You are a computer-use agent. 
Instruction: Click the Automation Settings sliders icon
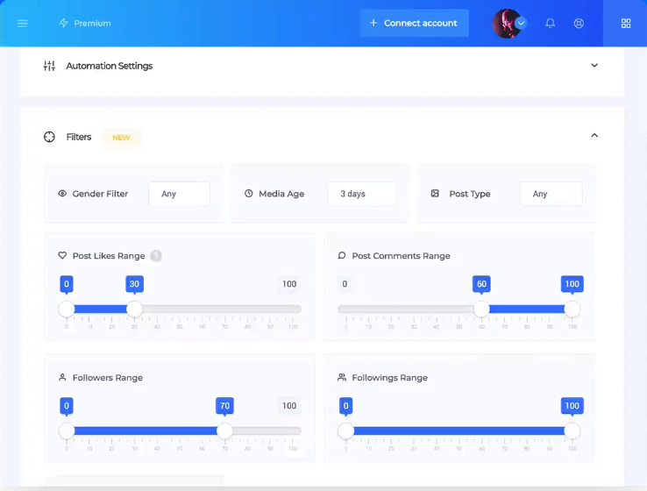point(49,66)
